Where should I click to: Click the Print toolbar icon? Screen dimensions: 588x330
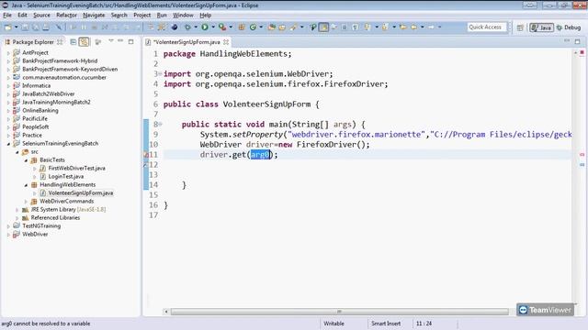click(x=46, y=27)
